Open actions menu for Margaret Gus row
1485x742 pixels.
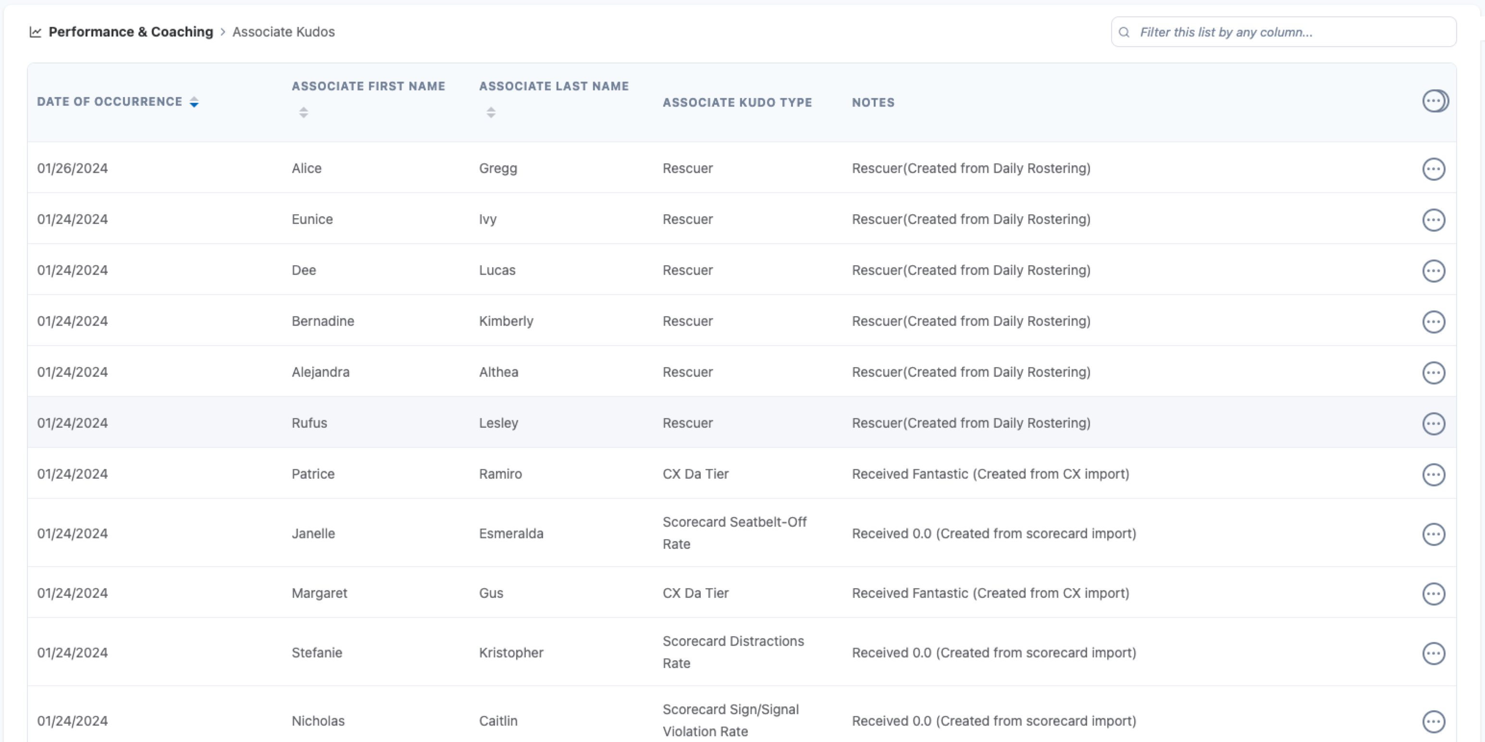1433,593
